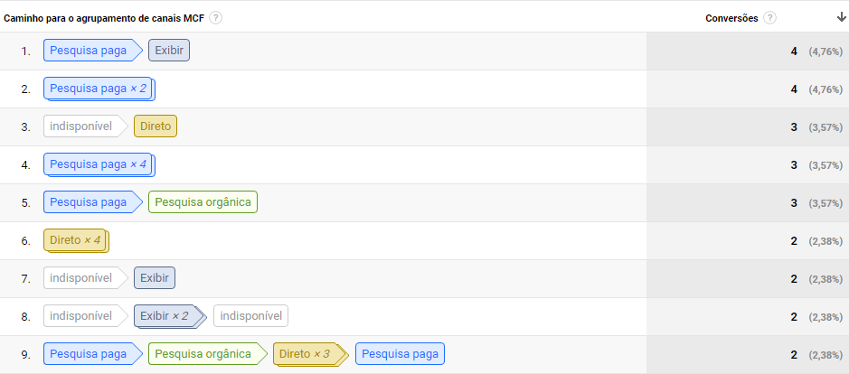
Task: Select indisponível chip at end of row 8
Action: click(250, 315)
